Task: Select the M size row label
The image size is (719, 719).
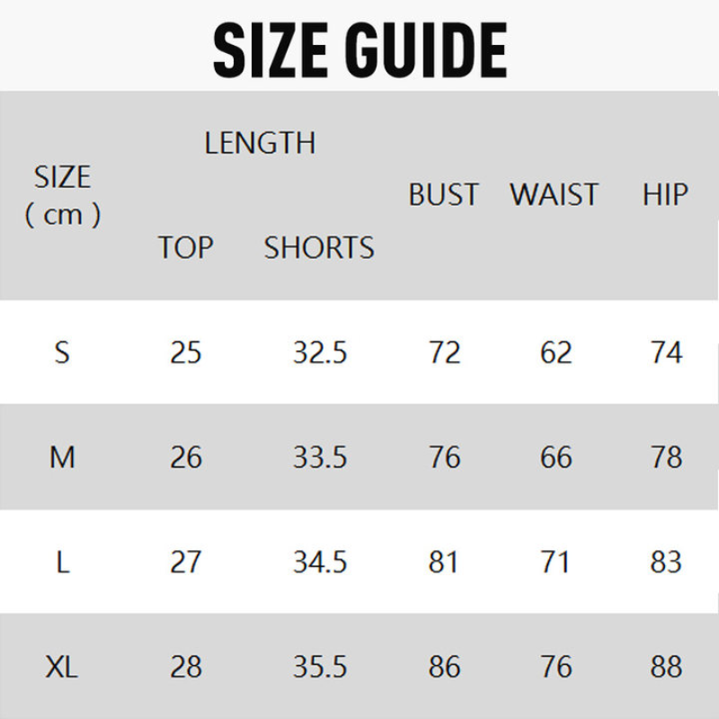Action: 61,457
